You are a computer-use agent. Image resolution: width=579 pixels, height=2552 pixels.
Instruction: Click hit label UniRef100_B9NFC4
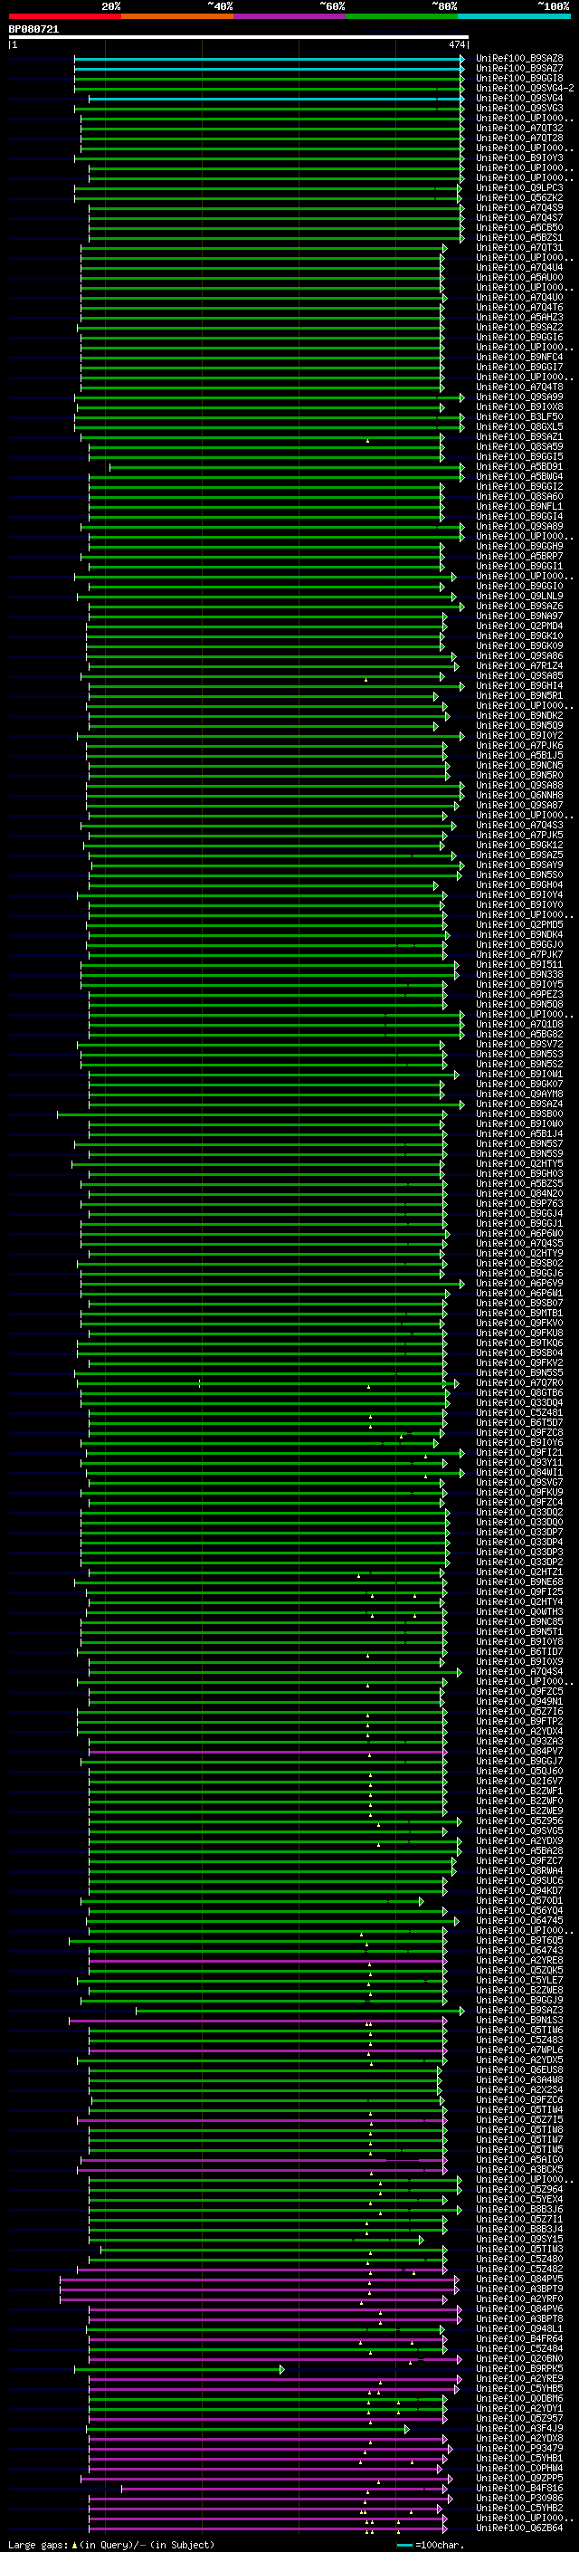[519, 358]
